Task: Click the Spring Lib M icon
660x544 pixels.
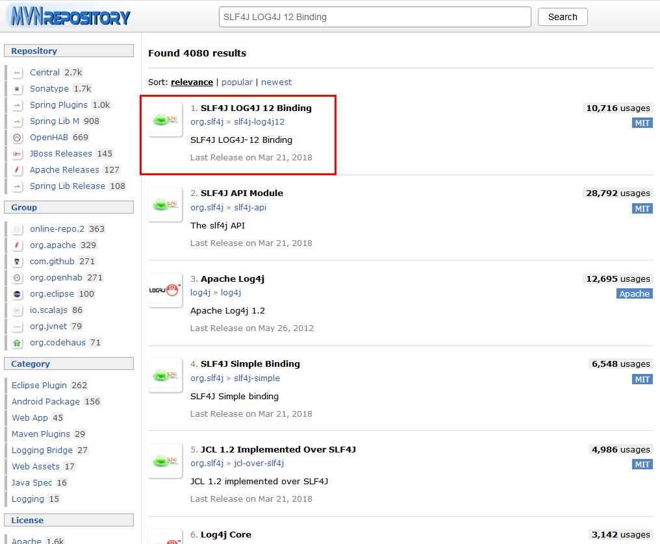Action: [17, 121]
